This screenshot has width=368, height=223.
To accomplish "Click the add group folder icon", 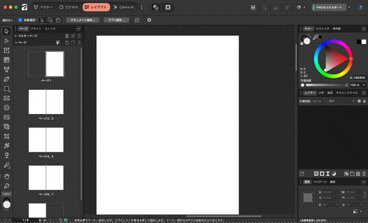I will 352,174.
